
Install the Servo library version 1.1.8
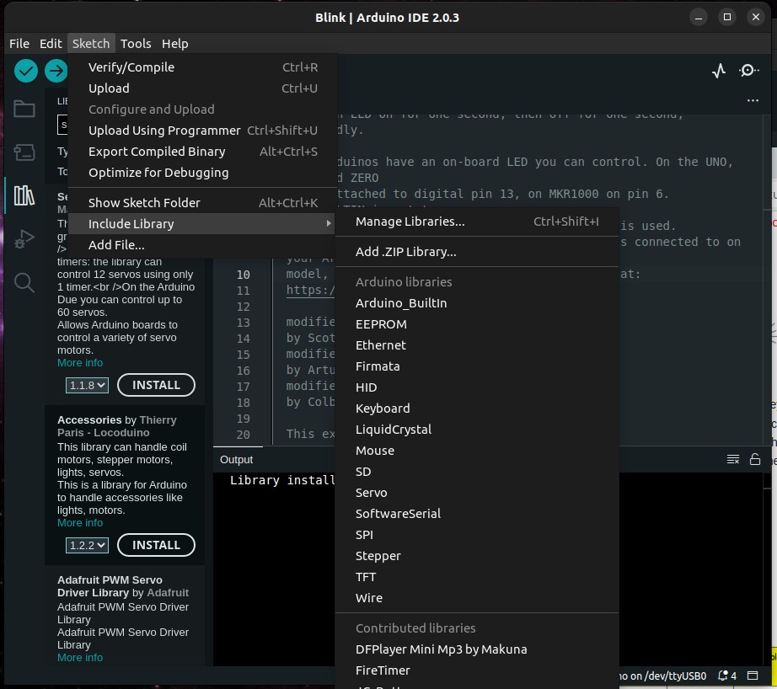156,385
